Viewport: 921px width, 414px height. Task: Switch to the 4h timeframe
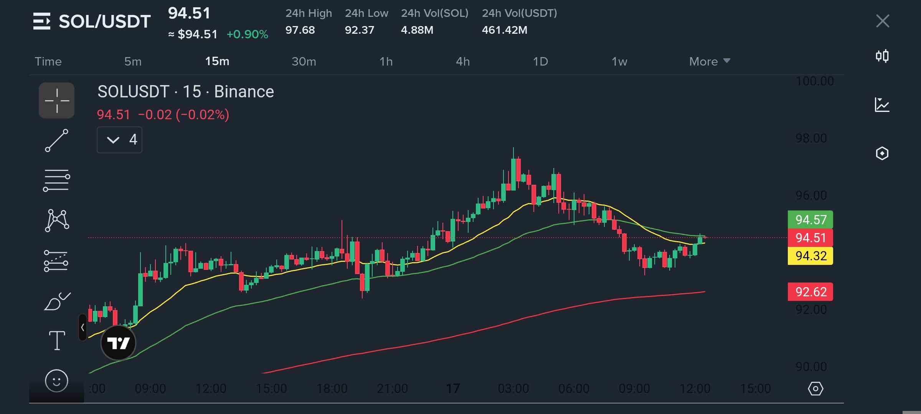pos(463,61)
